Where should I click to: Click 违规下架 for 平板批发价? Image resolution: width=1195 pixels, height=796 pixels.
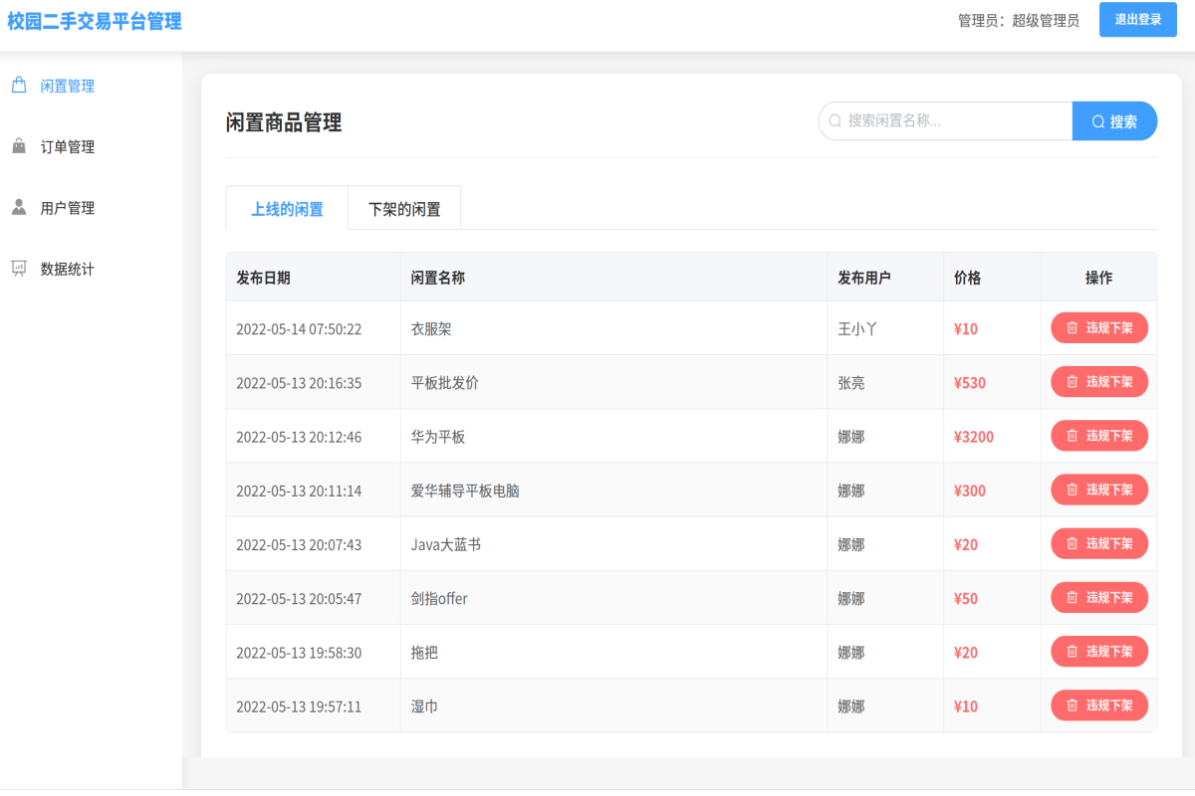(1099, 381)
